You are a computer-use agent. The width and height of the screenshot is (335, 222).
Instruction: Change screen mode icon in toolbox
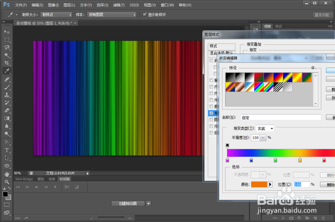(7, 213)
